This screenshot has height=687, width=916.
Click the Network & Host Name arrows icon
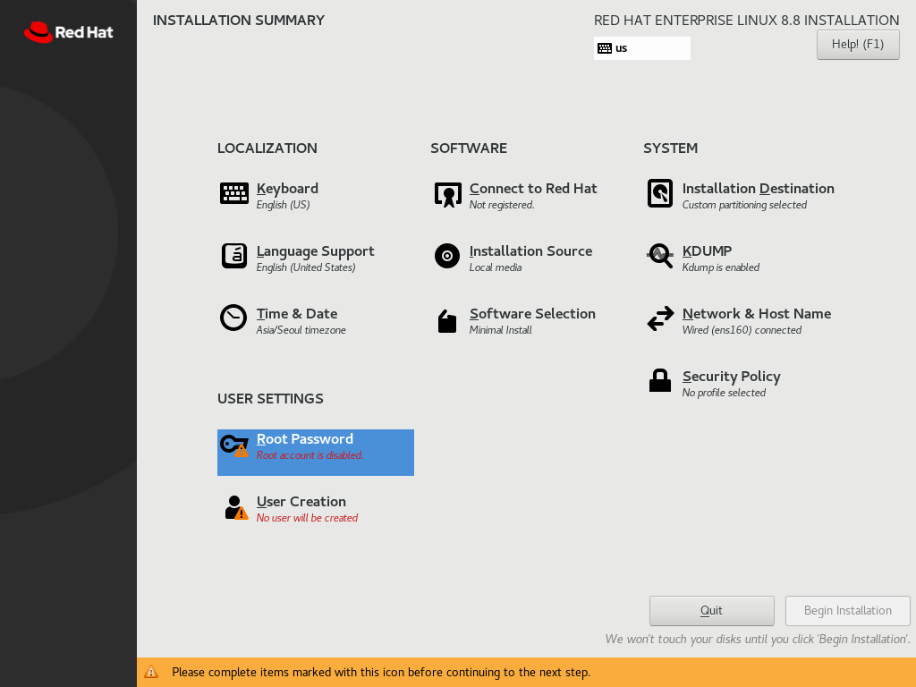point(660,319)
